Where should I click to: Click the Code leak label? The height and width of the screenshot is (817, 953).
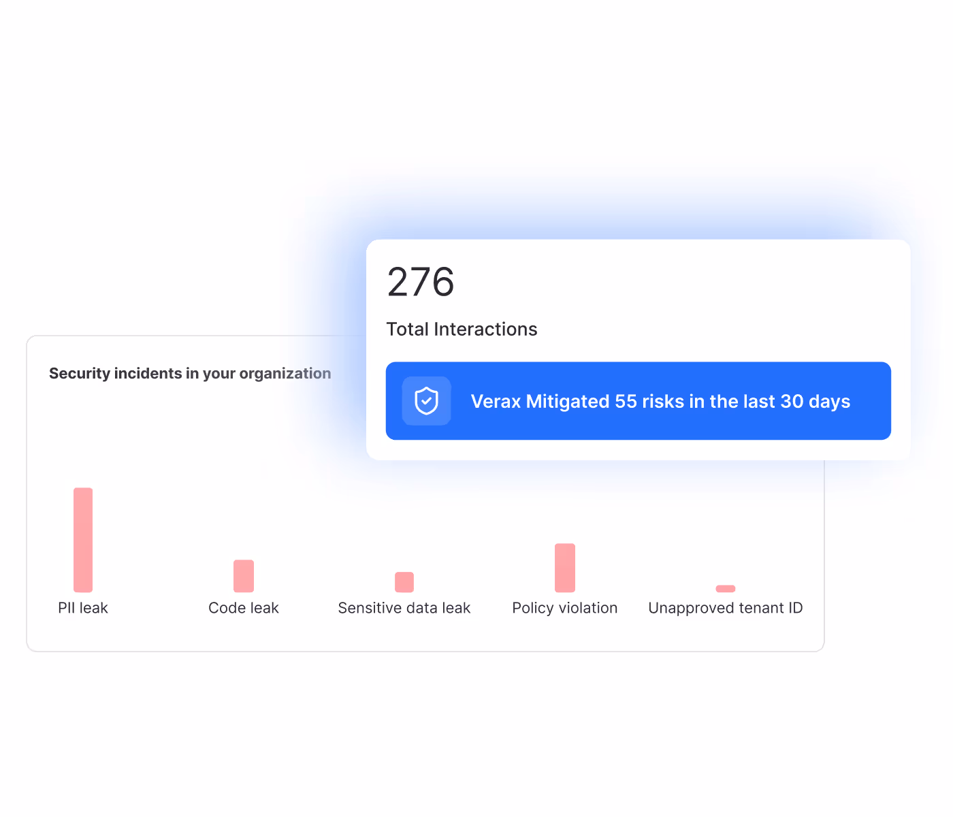pyautogui.click(x=244, y=608)
